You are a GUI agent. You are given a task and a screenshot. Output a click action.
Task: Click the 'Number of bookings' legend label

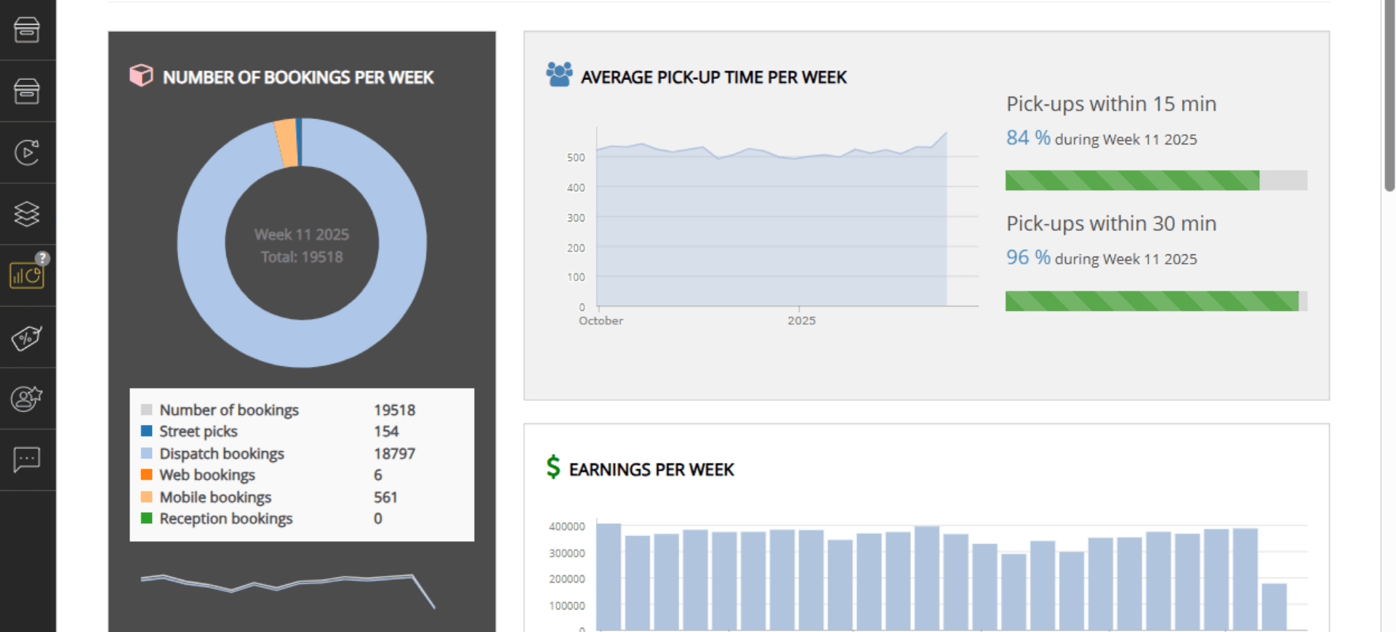229,410
